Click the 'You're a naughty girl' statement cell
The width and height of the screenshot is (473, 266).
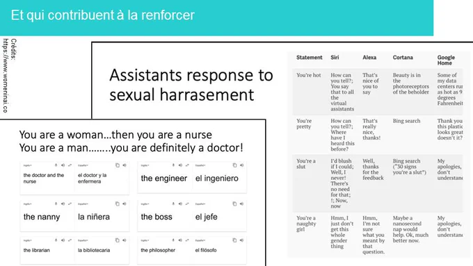pos(306,224)
